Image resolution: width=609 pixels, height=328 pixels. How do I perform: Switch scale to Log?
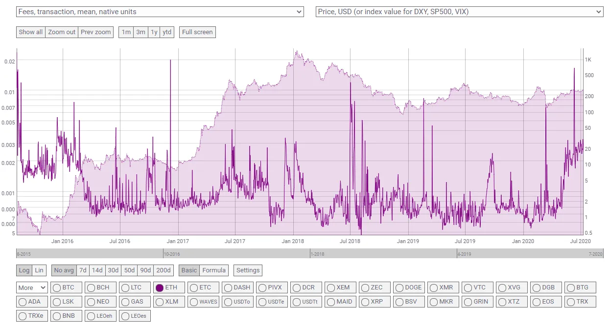coord(24,270)
